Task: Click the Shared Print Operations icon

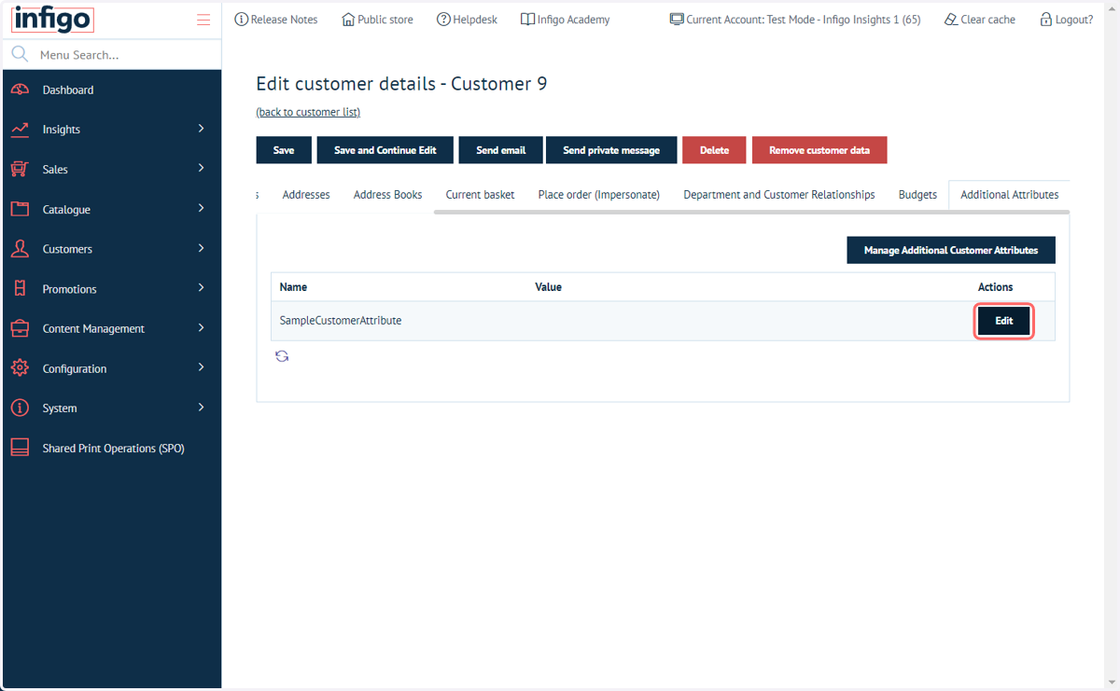Action: [20, 448]
